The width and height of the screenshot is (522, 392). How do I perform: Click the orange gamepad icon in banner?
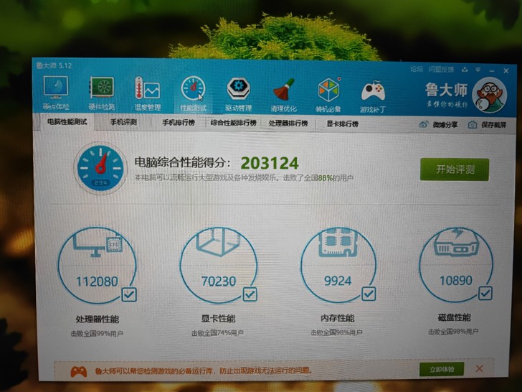tap(79, 371)
